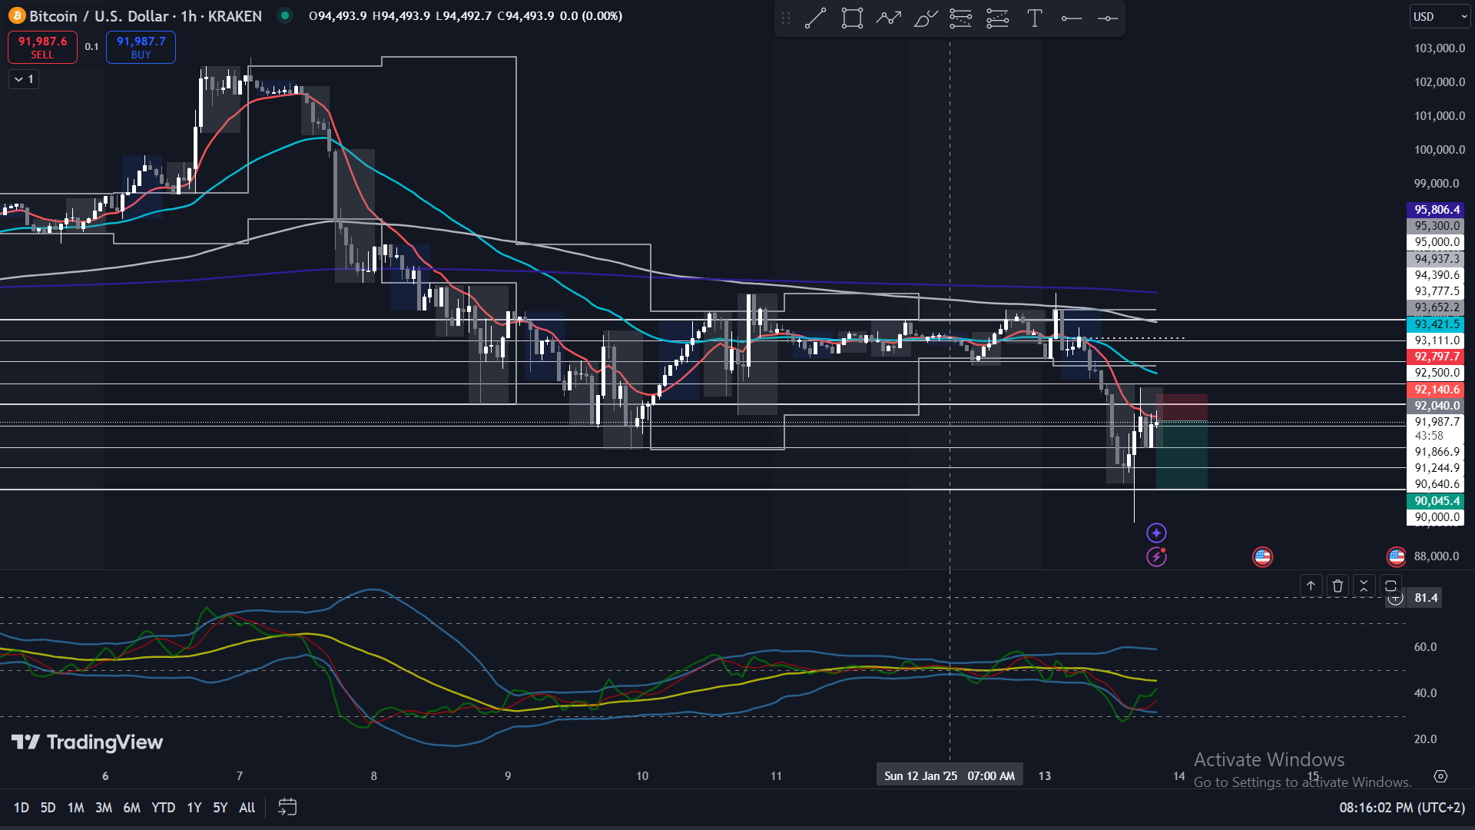Click the red SELL 91,987.6 button

click(42, 47)
